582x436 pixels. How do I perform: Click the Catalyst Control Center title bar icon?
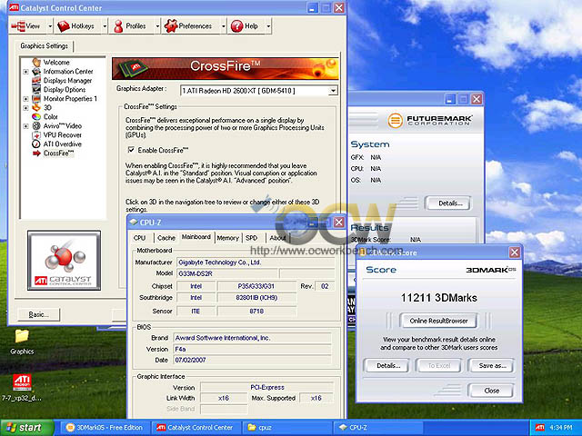[15, 7]
